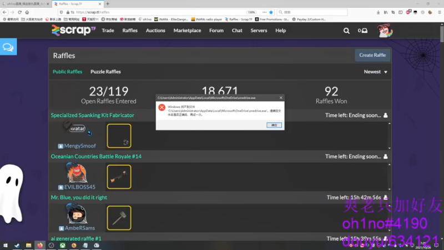Screen dimensions: 444x250
Task: Reload the page with the refresh icon
Action: coord(19,12)
